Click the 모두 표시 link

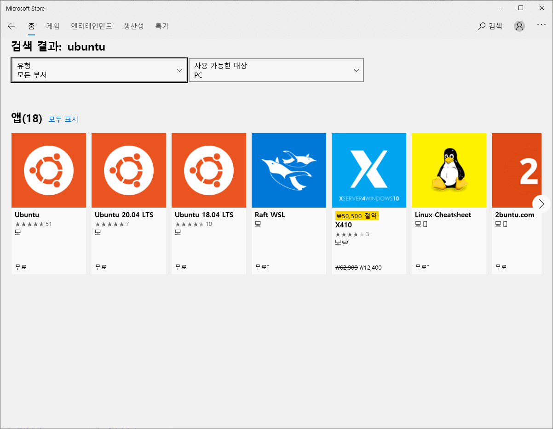63,119
